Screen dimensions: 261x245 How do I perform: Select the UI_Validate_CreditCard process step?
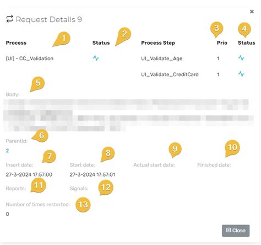coord(170,74)
